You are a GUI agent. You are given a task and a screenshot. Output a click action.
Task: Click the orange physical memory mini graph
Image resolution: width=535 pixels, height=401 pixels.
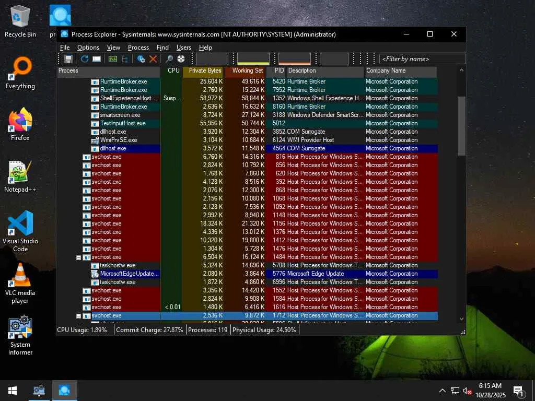pyautogui.click(x=295, y=58)
